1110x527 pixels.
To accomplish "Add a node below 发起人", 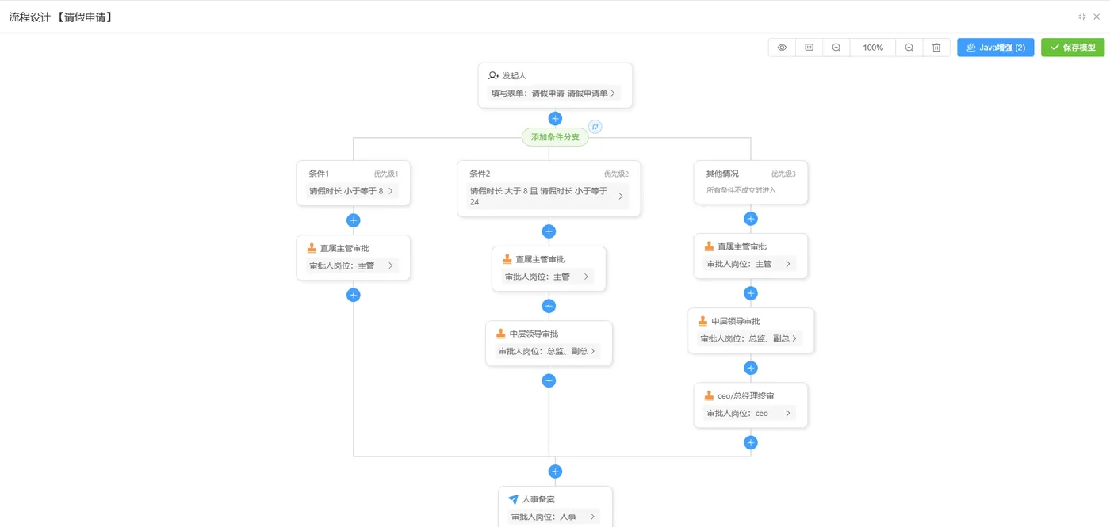I will (x=555, y=118).
